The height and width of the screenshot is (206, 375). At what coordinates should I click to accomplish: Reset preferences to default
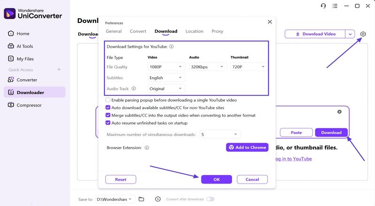pyautogui.click(x=120, y=179)
